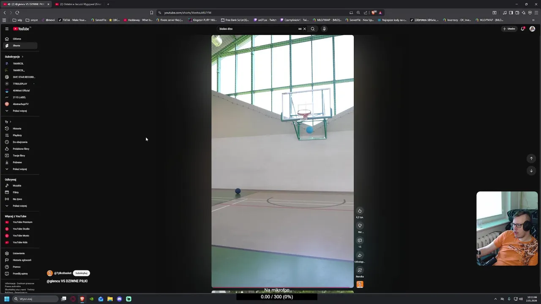Open the 404Mati Official channel
This screenshot has width=541, height=304.
tap(19, 90)
